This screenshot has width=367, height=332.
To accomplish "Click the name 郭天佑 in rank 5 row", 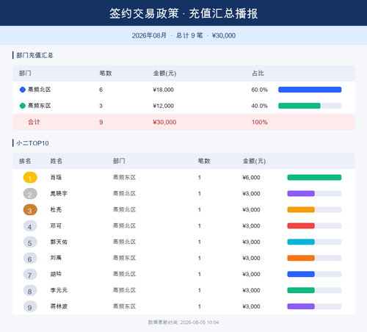I will (59, 242).
